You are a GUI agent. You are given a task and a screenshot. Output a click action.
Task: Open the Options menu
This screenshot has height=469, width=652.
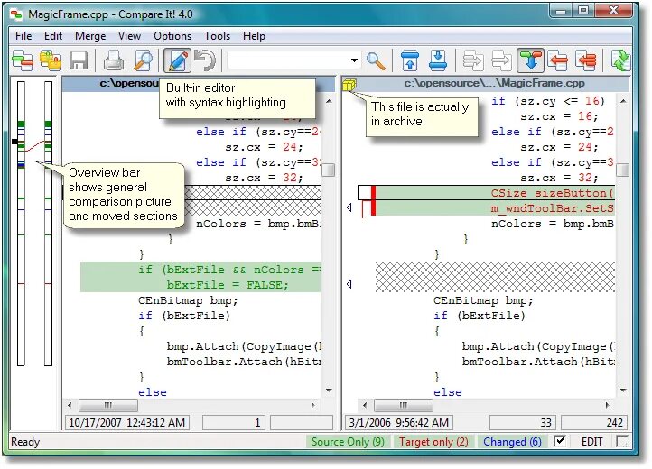pyautogui.click(x=172, y=36)
